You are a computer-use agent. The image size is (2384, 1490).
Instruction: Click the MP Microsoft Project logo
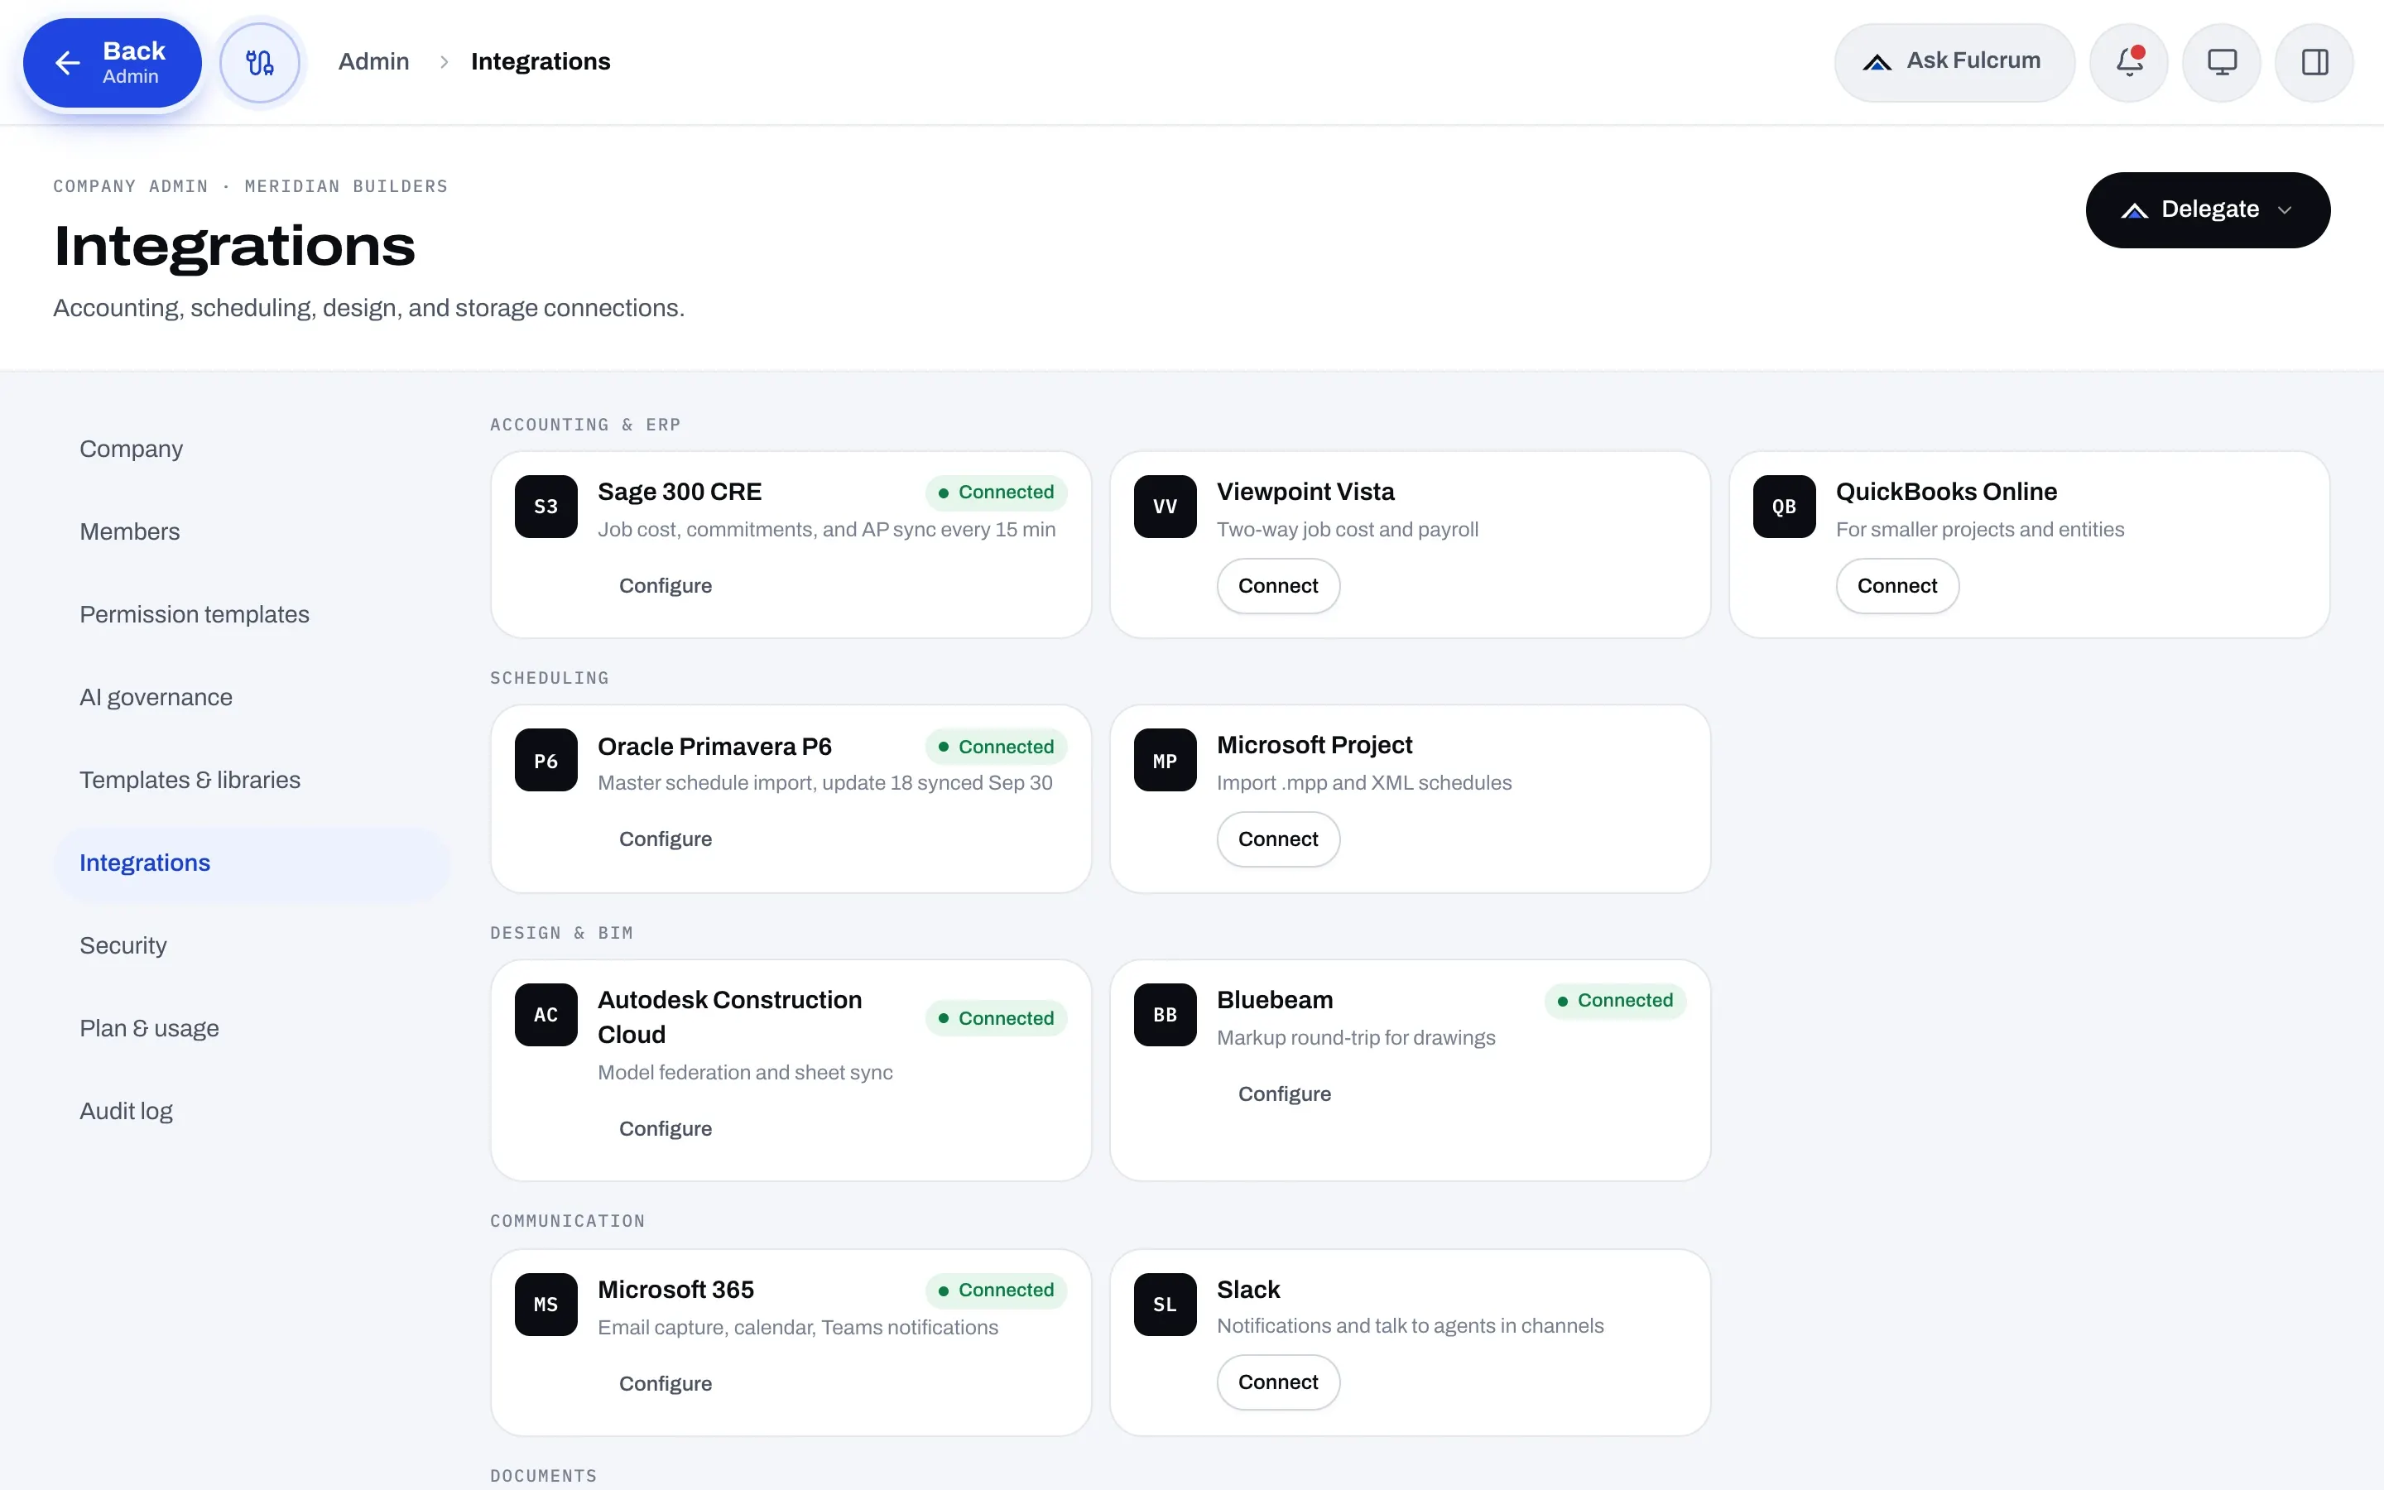click(1166, 760)
